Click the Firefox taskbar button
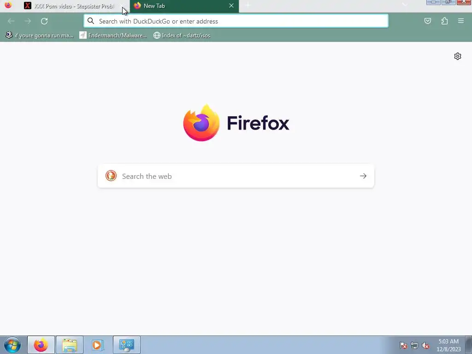This screenshot has width=472, height=354. [x=41, y=345]
